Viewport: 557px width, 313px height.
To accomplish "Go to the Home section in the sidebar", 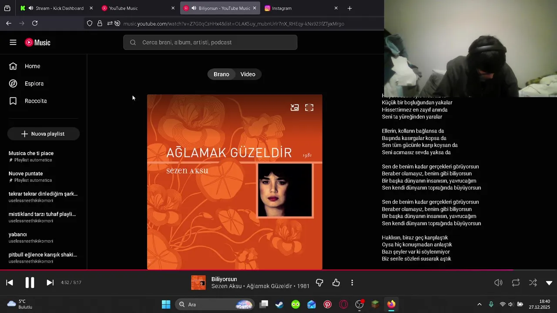I will coord(44,66).
